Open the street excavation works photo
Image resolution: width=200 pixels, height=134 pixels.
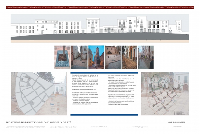tap(129, 57)
